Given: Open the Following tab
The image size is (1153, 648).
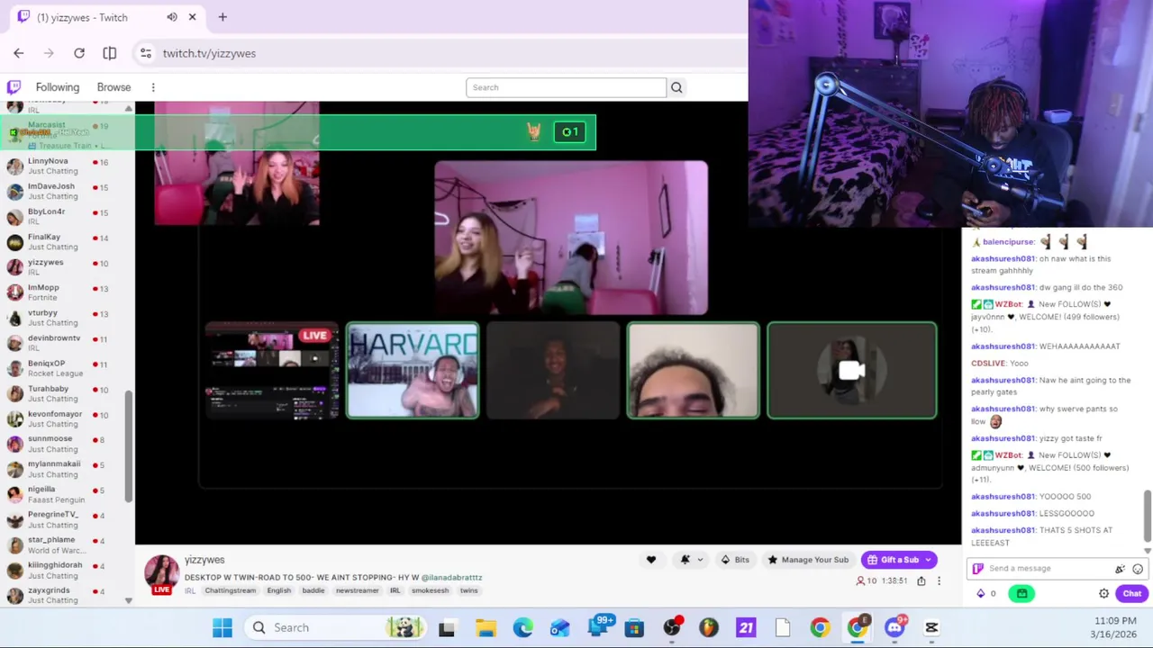Looking at the screenshot, I should [x=58, y=87].
